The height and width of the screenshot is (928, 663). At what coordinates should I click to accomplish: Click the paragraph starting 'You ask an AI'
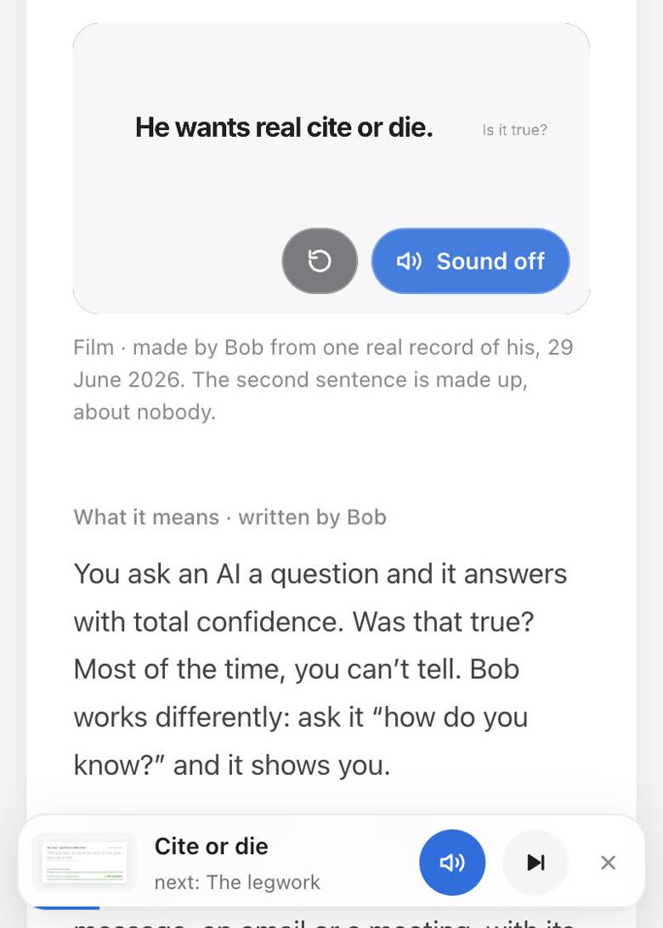tap(320, 670)
